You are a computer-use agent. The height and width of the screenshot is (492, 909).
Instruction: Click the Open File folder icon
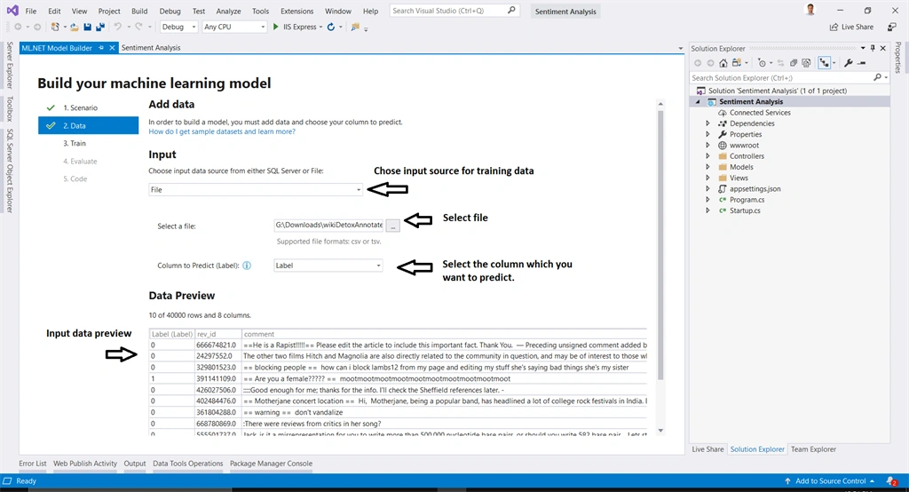75,27
